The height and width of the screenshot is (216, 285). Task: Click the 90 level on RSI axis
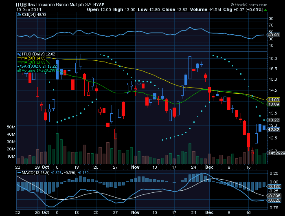coord(271,19)
